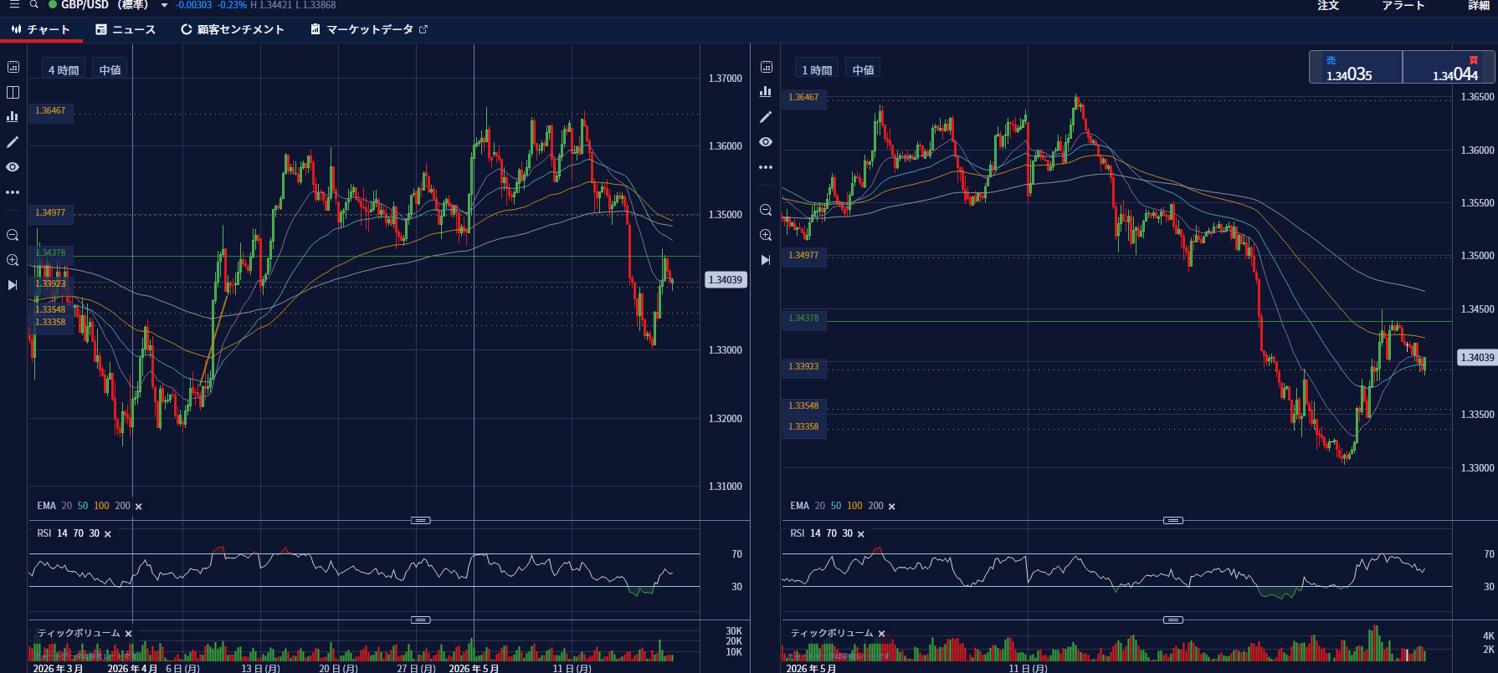Jump to latest bar on left chart

point(13,285)
